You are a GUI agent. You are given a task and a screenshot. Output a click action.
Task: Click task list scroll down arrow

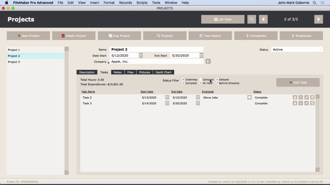318,170
